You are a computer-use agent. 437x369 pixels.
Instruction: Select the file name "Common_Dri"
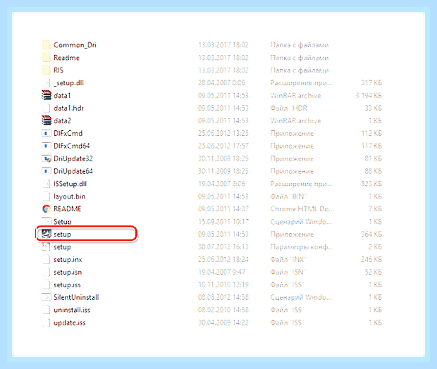pos(75,45)
